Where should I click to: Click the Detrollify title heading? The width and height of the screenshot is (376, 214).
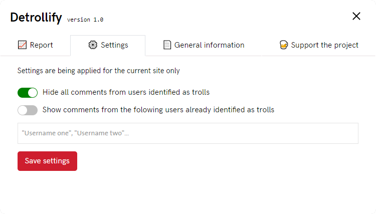(x=36, y=17)
